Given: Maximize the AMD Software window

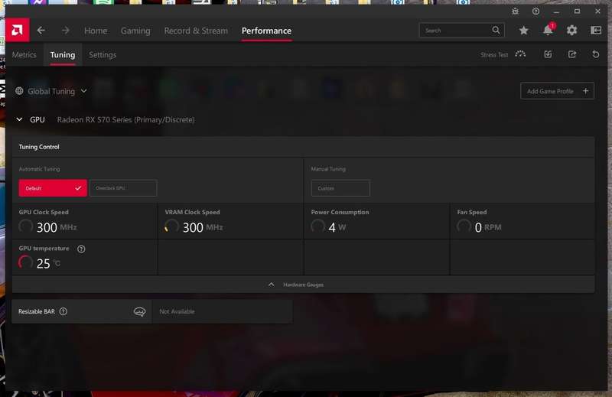Looking at the screenshot, I should [x=577, y=11].
